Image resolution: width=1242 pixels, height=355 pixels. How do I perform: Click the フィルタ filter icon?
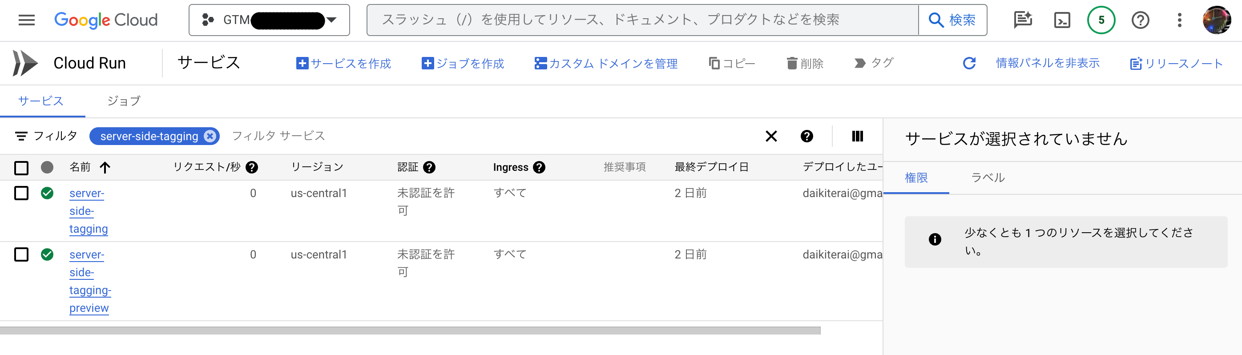click(21, 136)
